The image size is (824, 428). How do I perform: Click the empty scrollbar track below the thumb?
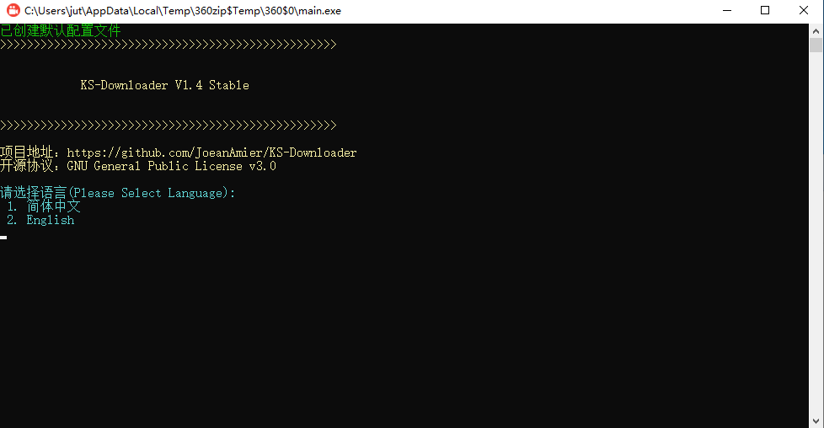pos(816,233)
